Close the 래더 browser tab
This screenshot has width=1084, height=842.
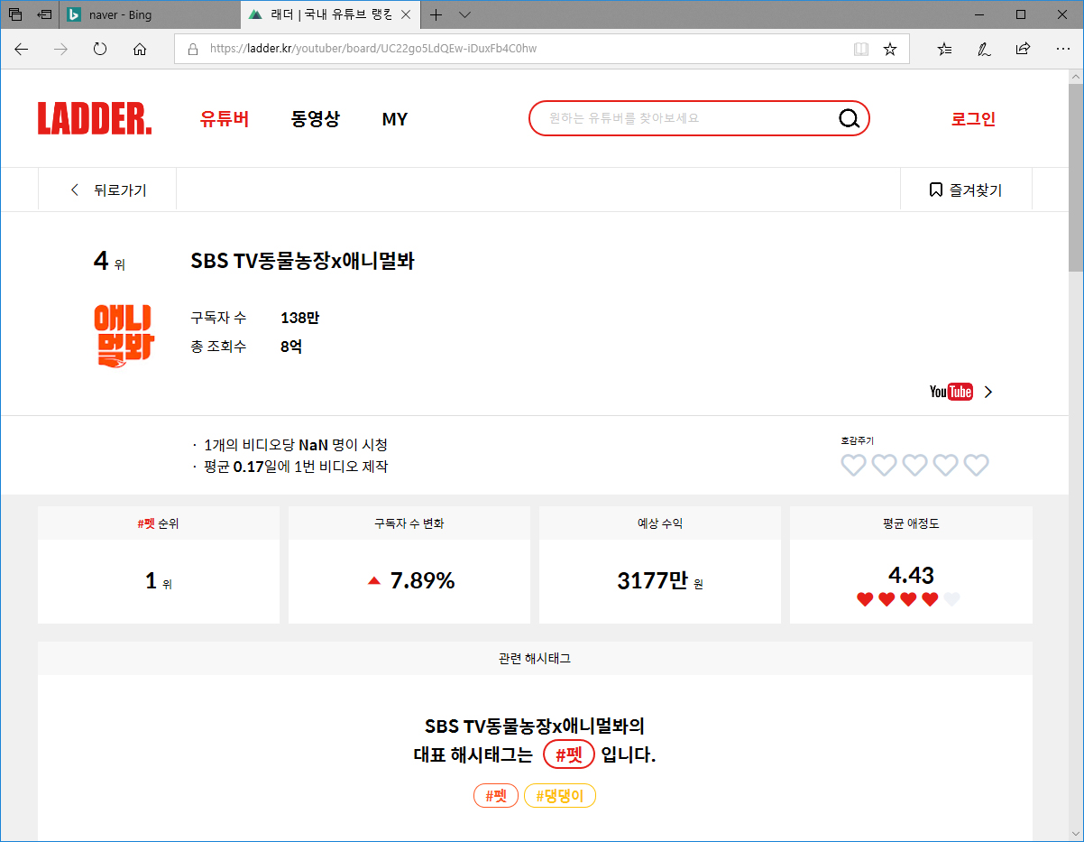pyautogui.click(x=408, y=14)
